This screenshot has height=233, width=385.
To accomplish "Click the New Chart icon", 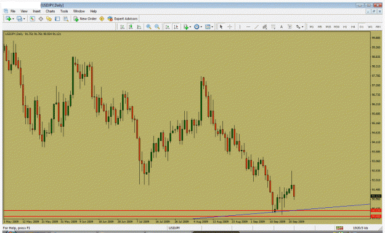I will (x=9, y=18).
